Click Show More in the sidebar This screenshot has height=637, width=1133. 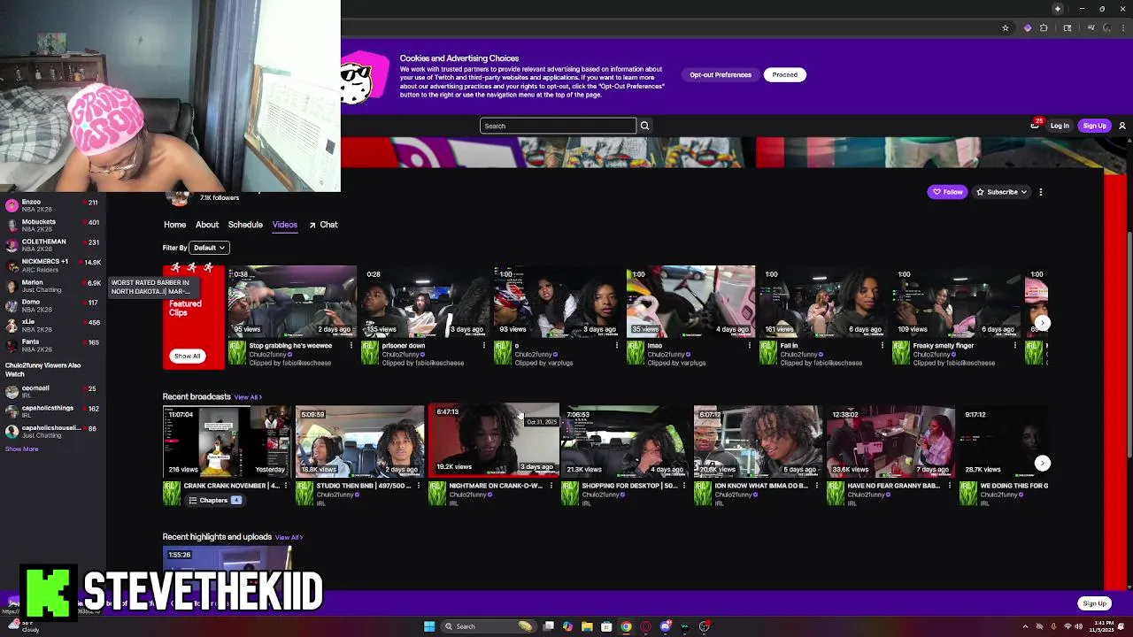[x=21, y=449]
